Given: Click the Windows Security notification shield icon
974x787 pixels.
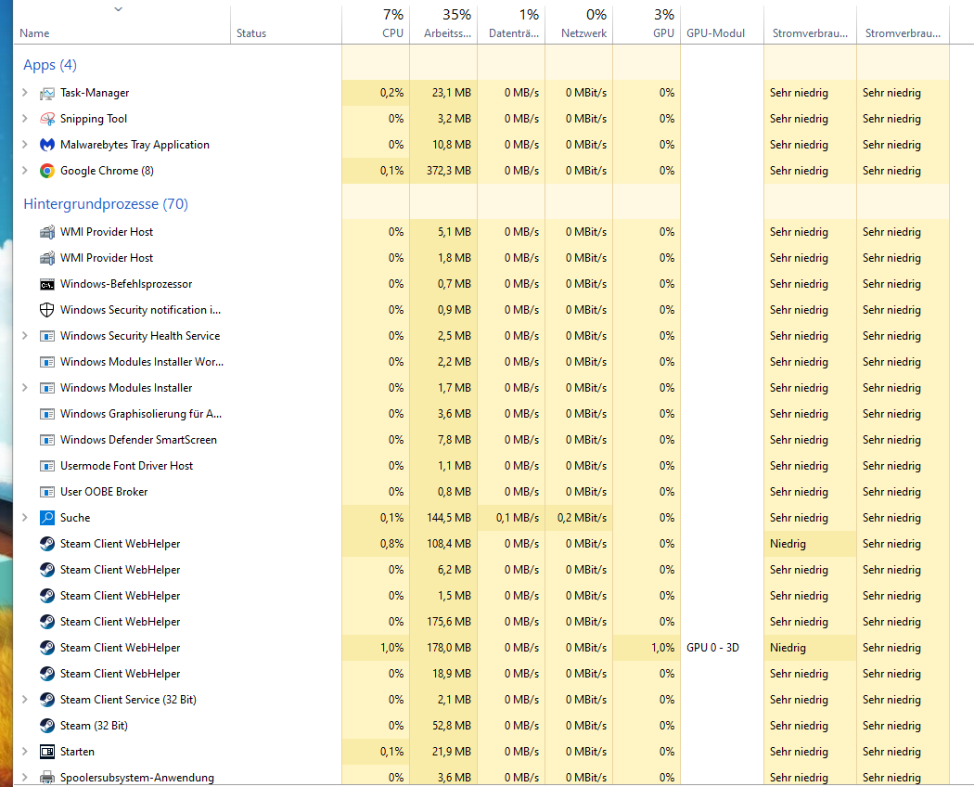Looking at the screenshot, I should tap(47, 310).
